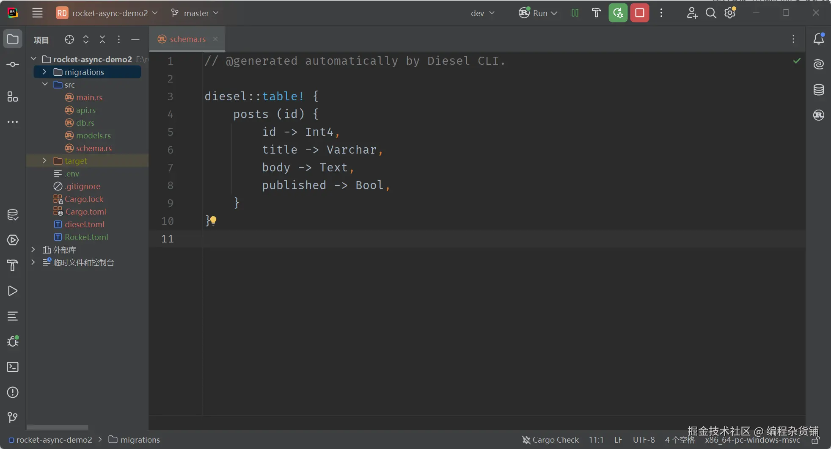Open the Run configuration dropdown

[538, 13]
